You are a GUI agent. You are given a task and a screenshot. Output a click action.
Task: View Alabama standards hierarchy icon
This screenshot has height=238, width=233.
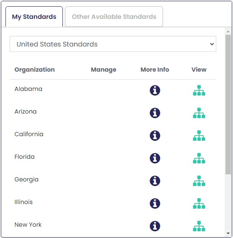pyautogui.click(x=199, y=91)
